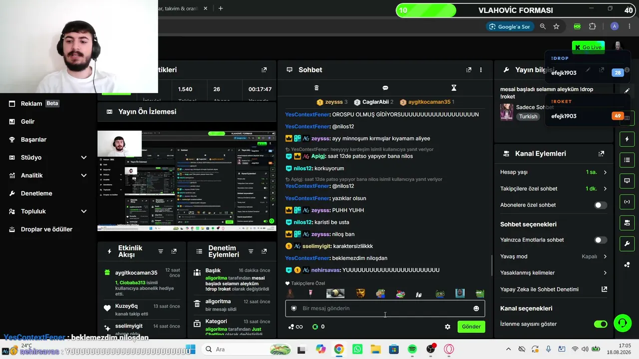
Task: Open WhatsApp from the taskbar
Action: 357,349
